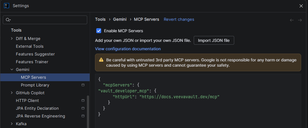Navigate forward with the right arrow
Screen dimensions: 308x128
(300, 20)
